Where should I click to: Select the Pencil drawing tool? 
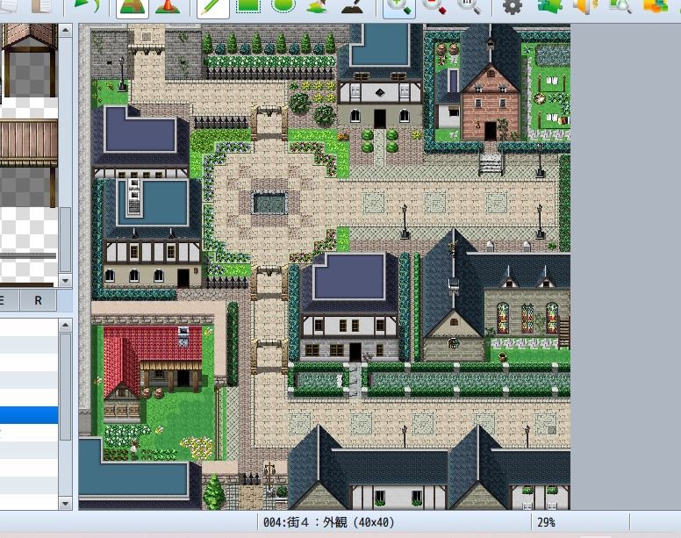coord(213,6)
